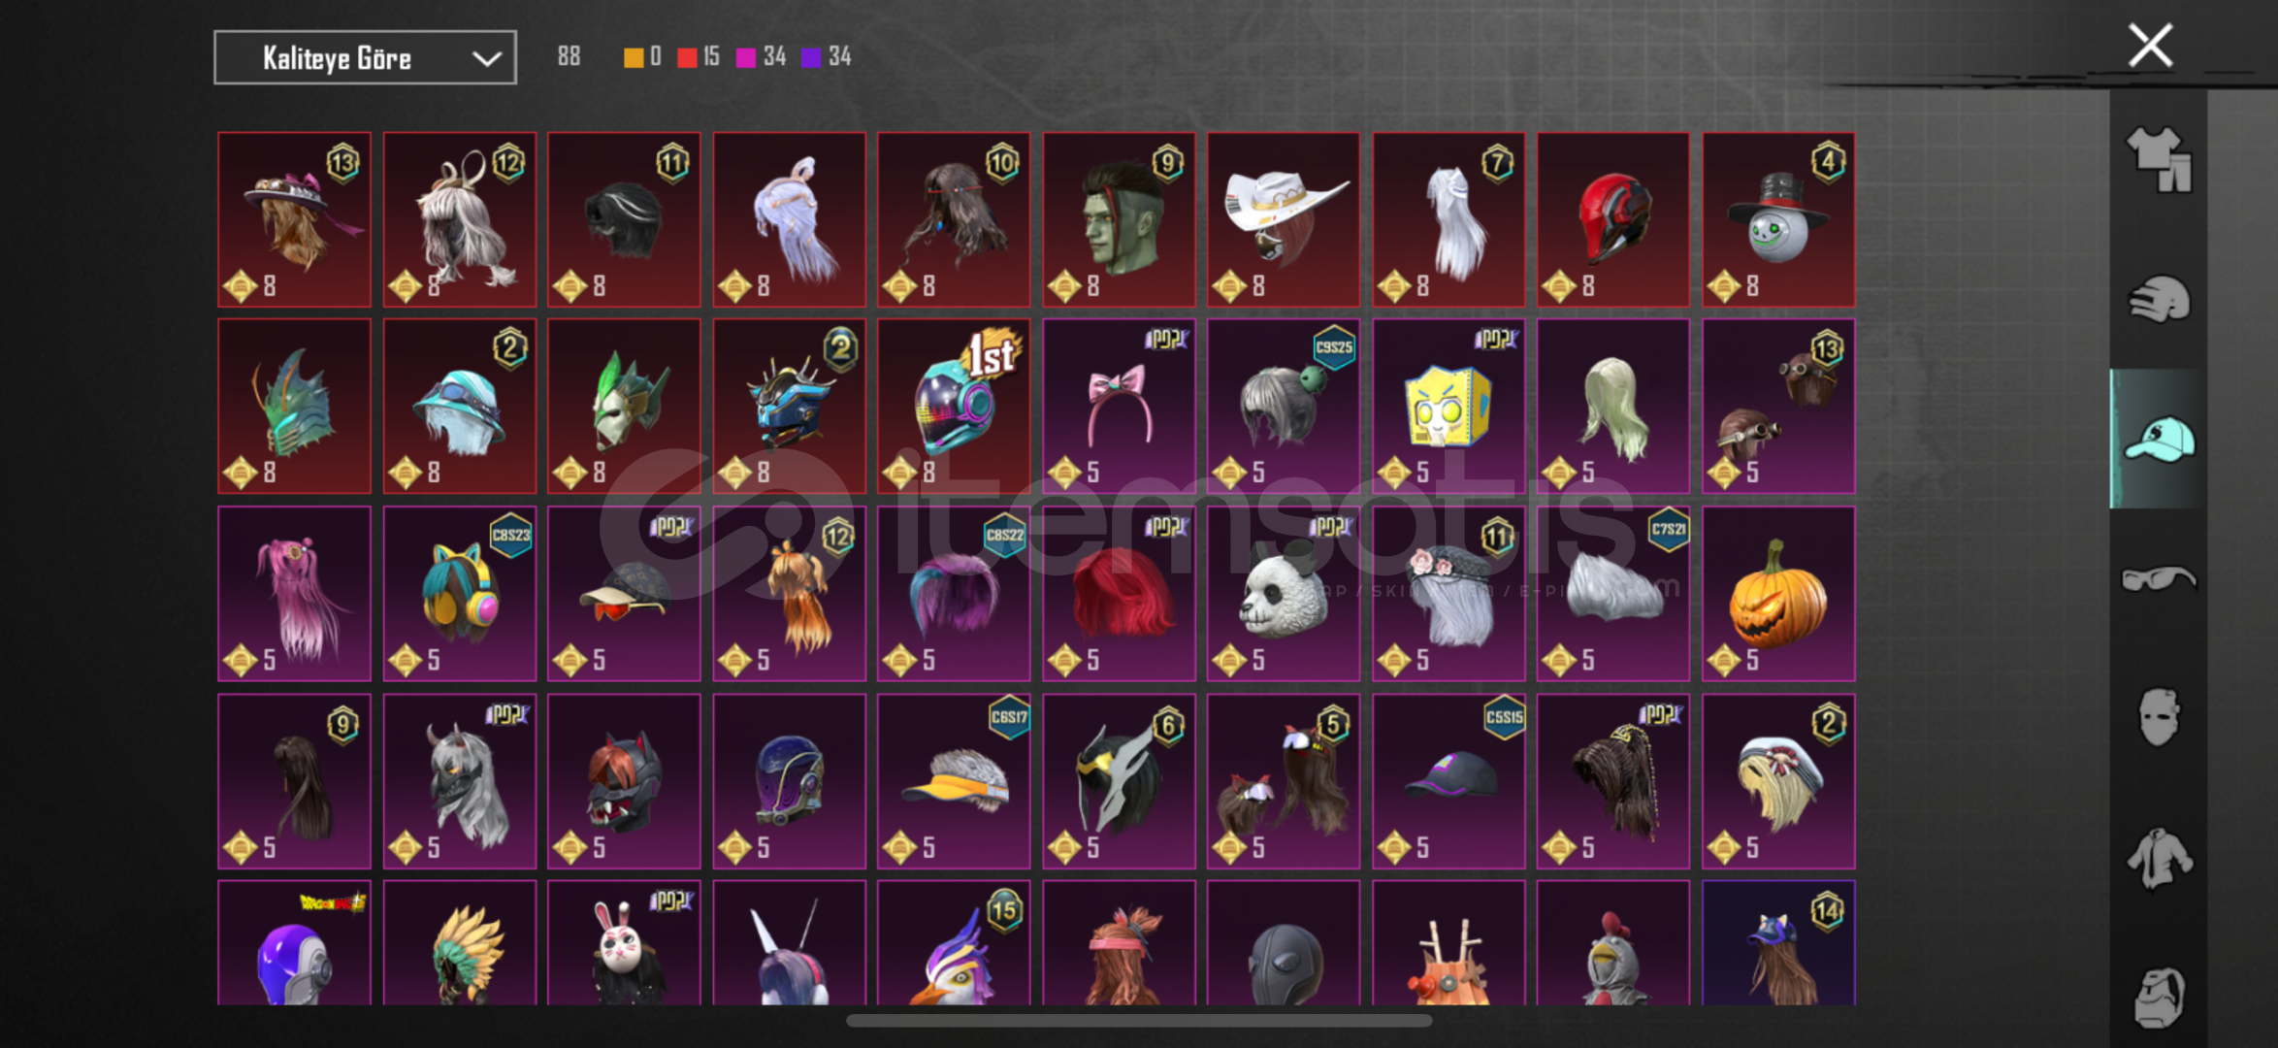Click the horizontal scrollbar at bottom
This screenshot has height=1048, width=2278.
pos(1139,1020)
